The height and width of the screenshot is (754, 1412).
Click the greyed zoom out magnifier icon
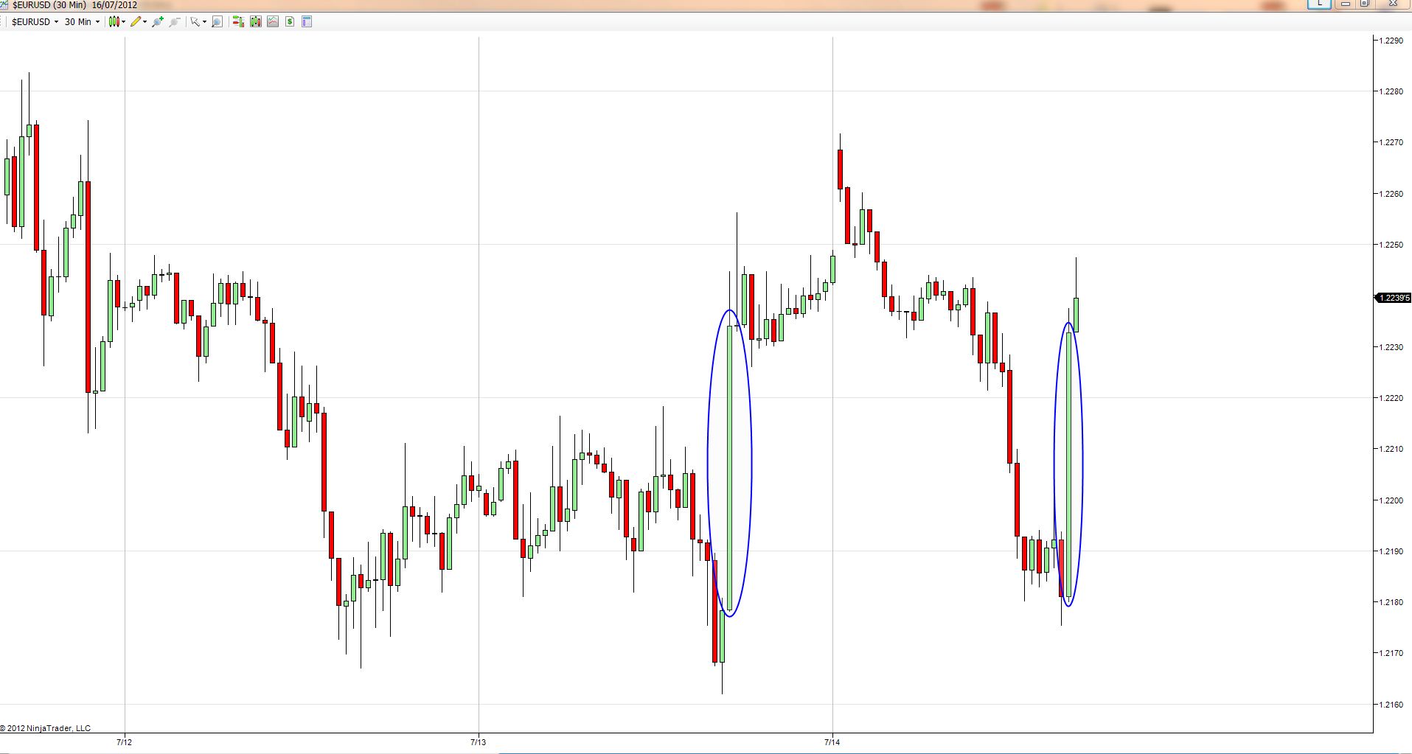pyautogui.click(x=175, y=22)
